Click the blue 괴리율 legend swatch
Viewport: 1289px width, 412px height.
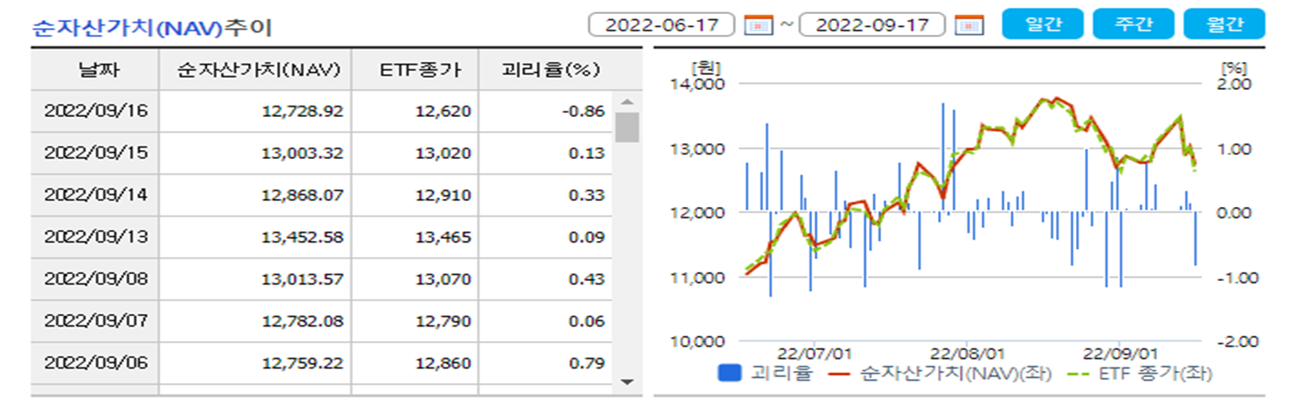[x=729, y=374]
